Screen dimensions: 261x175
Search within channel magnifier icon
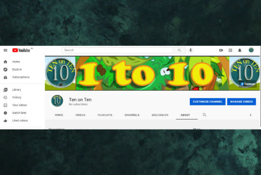(205, 115)
